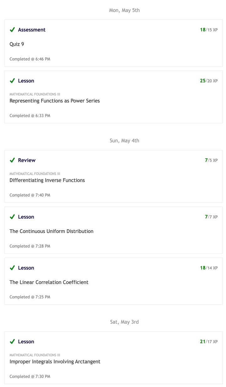226x387 pixels.
Task: Open Improper Integrals Involving Arctangent
Action: tap(55, 362)
